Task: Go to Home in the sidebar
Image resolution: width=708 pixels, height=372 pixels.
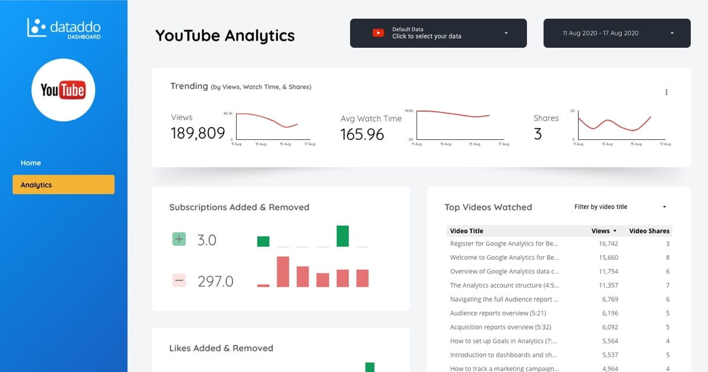Action: coord(31,163)
